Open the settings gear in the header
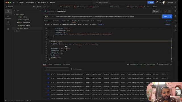Image resolution: width=182 pixels, height=102 pixels. [157, 2]
